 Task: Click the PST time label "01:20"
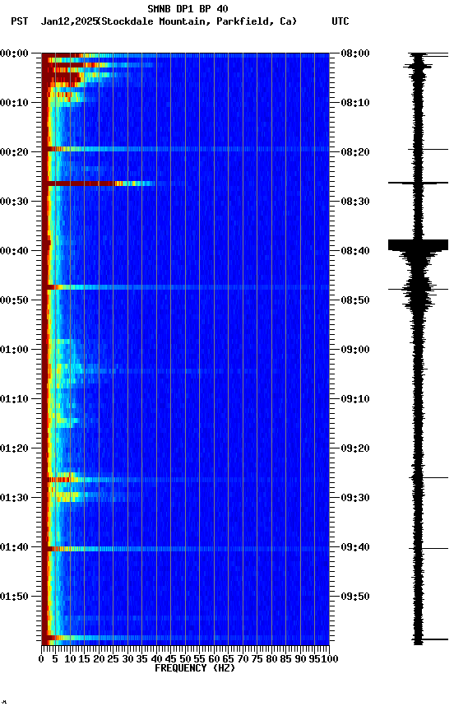coord(14,449)
